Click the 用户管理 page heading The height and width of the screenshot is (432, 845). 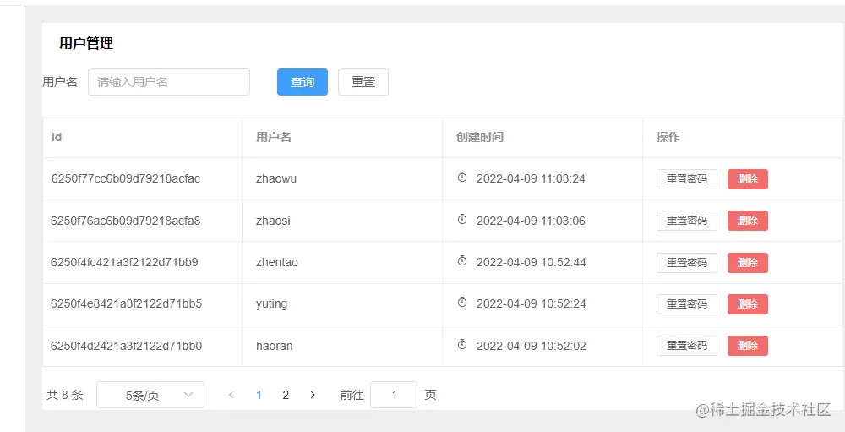click(86, 44)
